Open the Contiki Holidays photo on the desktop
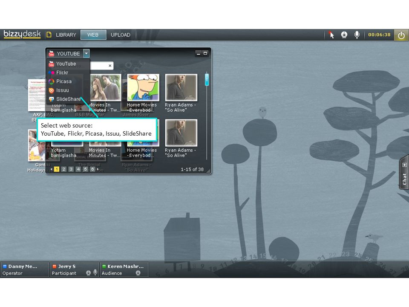The image size is (409, 307). click(x=37, y=145)
